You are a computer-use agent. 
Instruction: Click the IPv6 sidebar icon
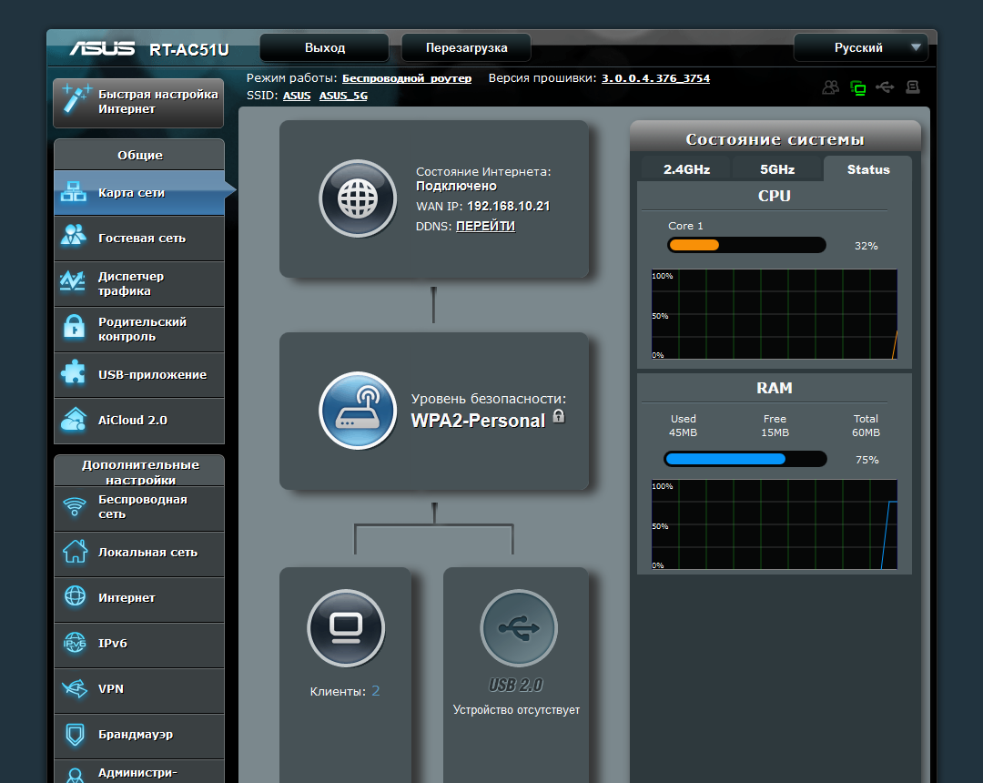(x=75, y=643)
